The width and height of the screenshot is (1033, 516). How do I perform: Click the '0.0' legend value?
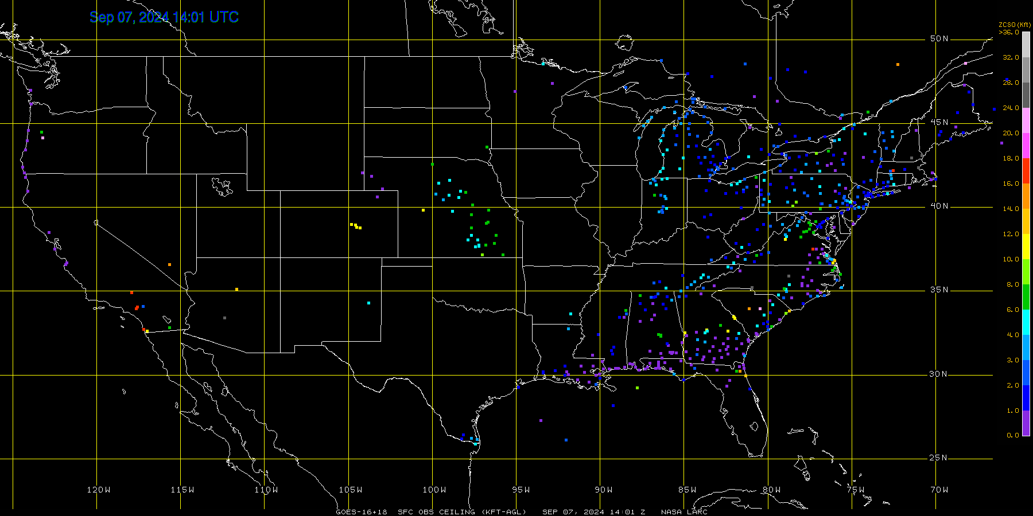point(1013,435)
